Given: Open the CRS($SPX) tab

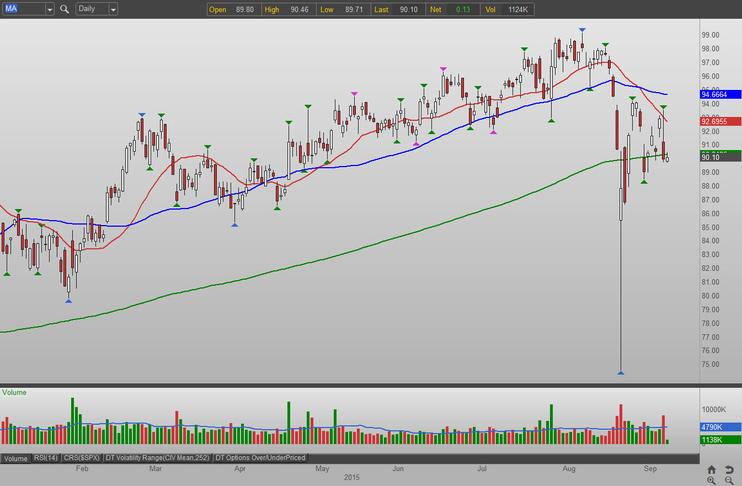Looking at the screenshot, I should click(x=82, y=458).
